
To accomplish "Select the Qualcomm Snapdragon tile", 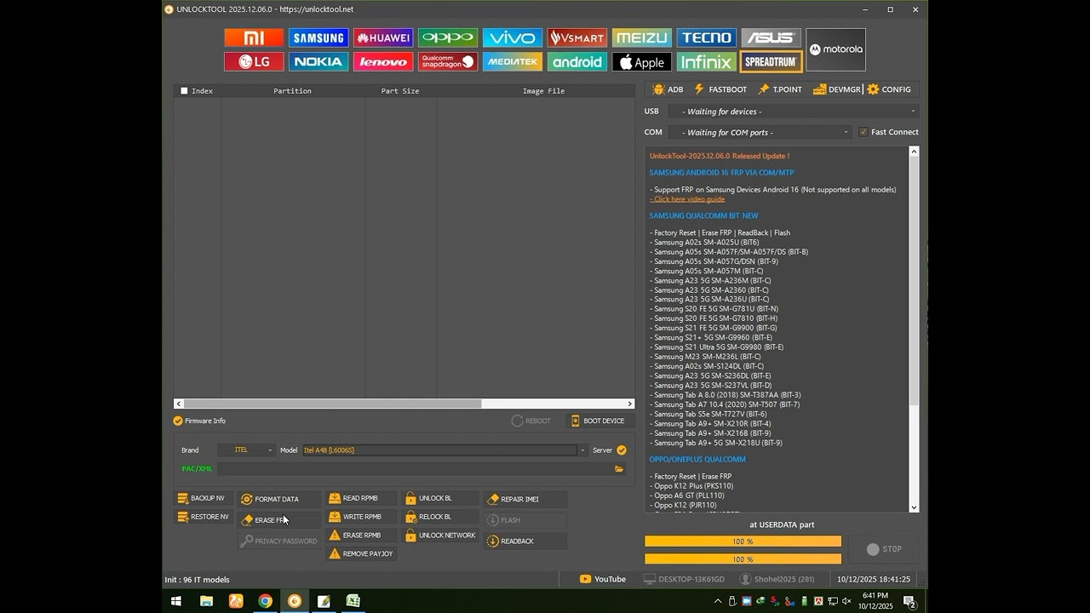I will 448,61.
